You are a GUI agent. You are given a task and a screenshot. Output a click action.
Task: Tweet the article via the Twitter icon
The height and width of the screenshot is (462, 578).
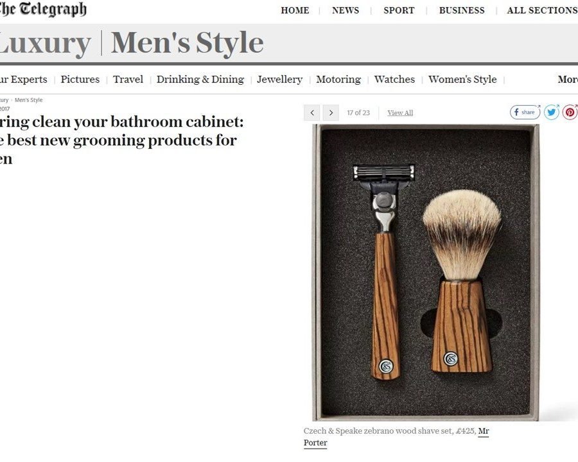[552, 112]
